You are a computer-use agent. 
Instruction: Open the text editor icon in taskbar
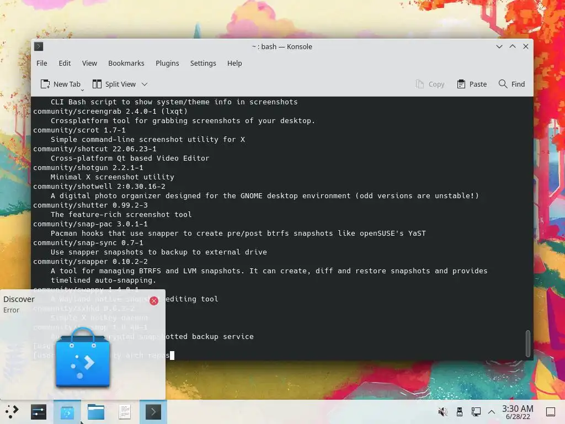125,412
